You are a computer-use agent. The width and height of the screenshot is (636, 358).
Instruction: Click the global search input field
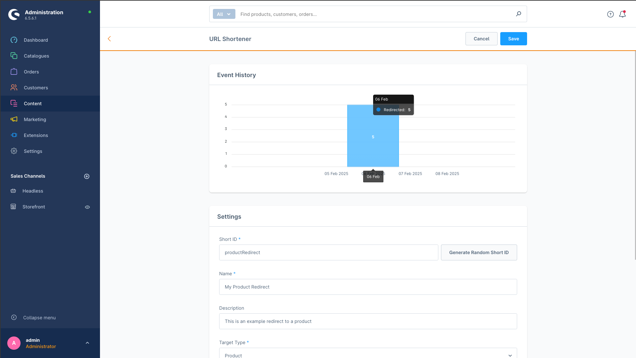(x=376, y=14)
